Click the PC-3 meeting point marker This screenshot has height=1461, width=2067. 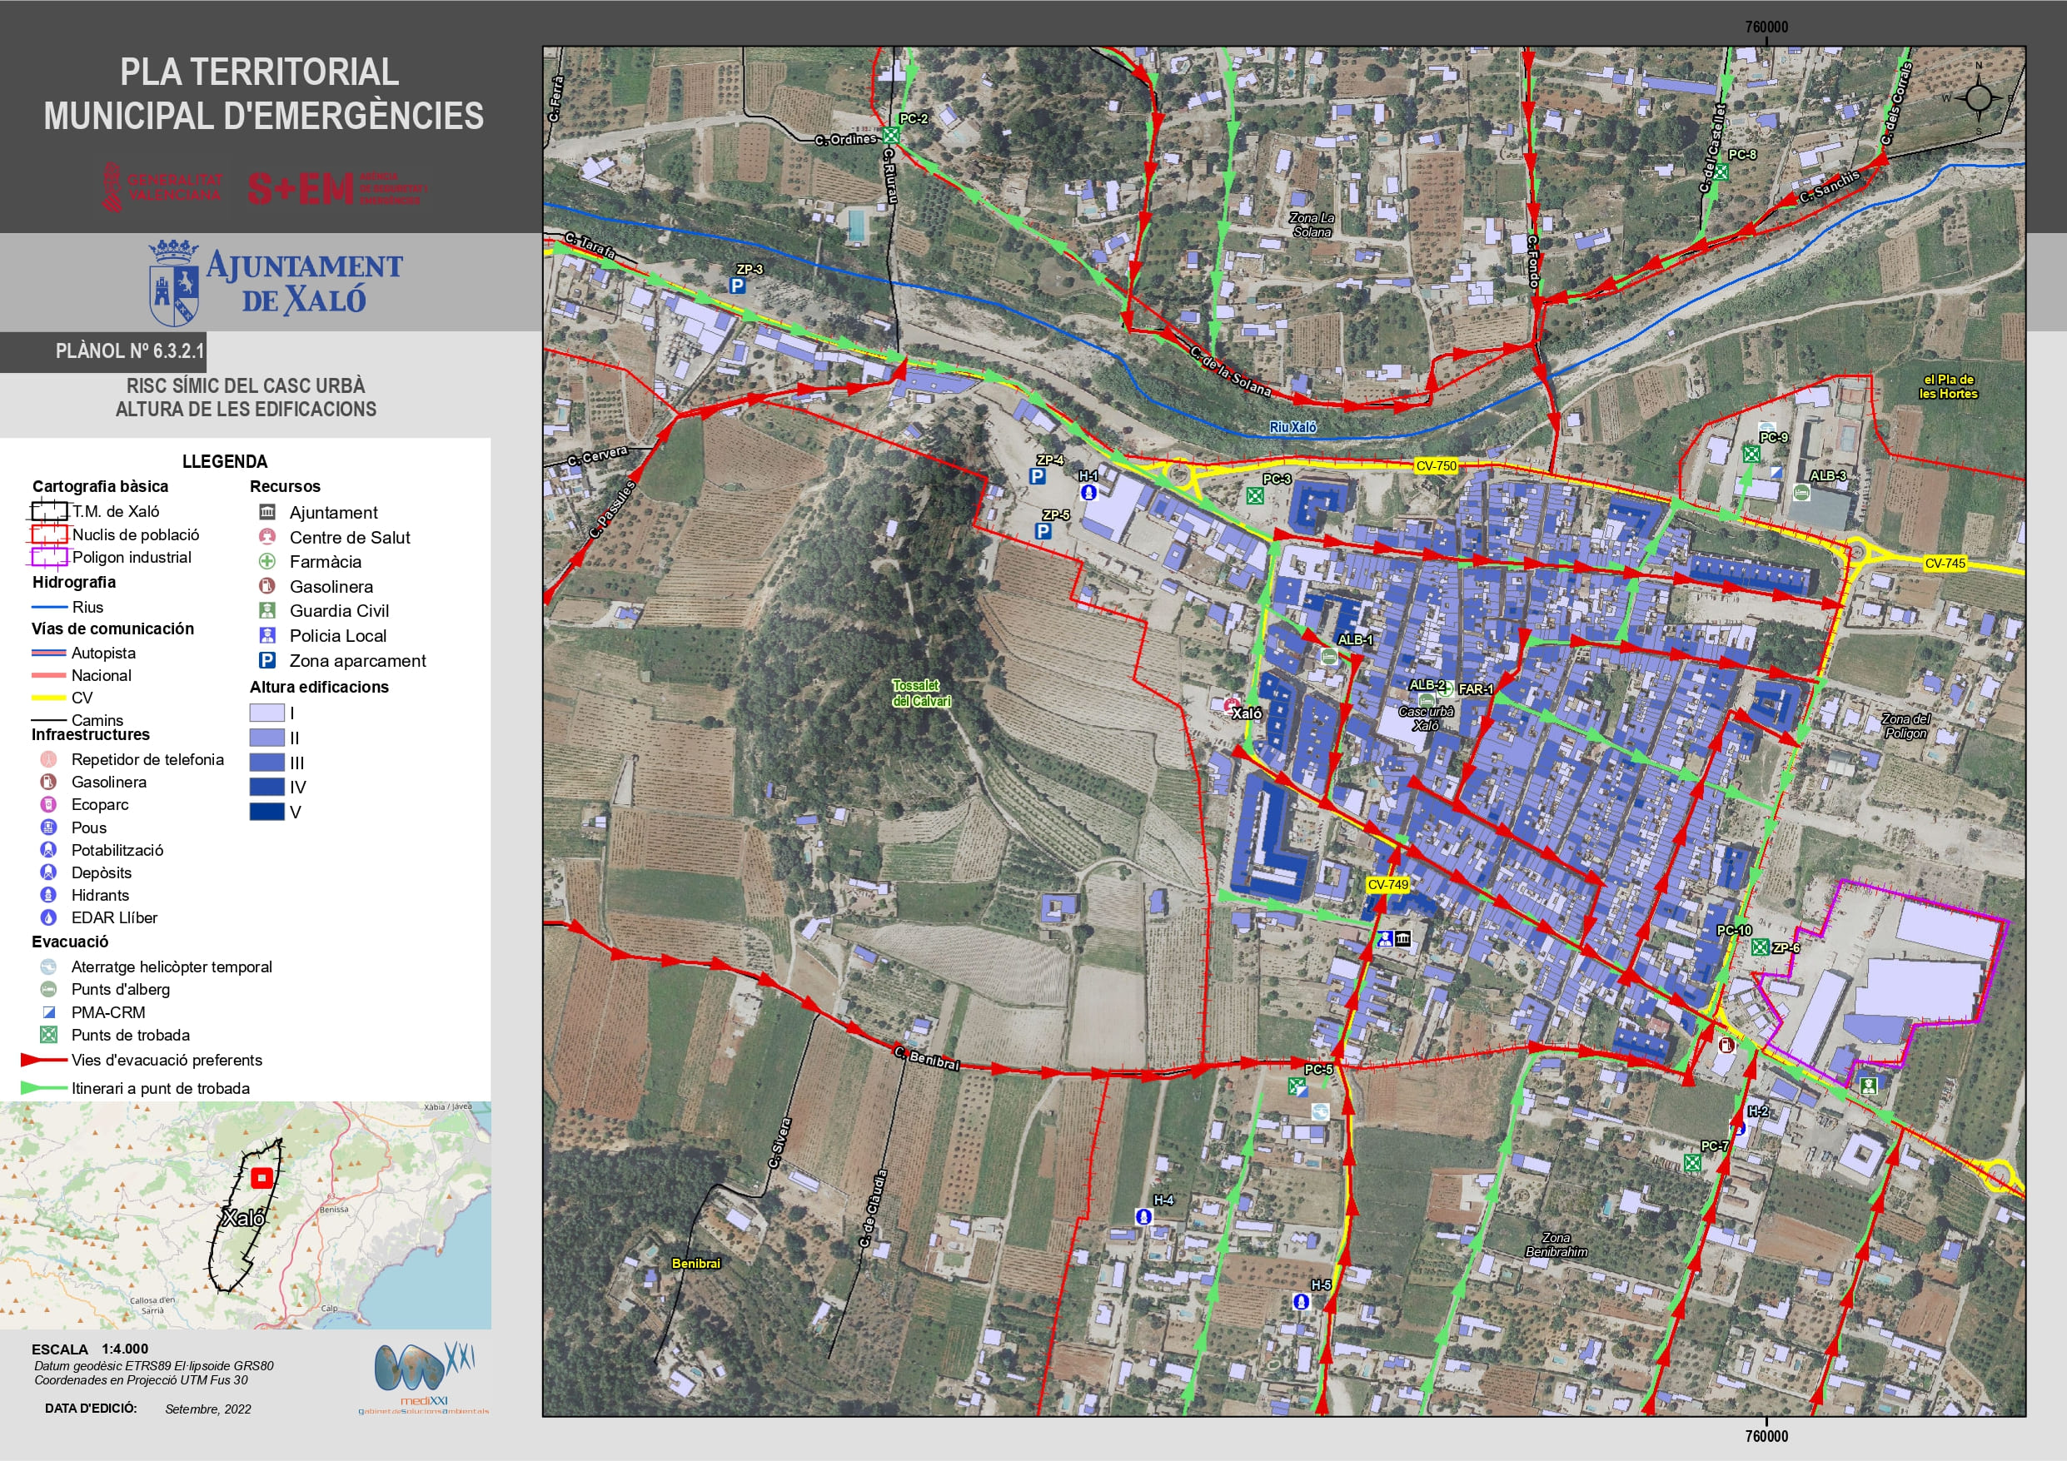1254,495
